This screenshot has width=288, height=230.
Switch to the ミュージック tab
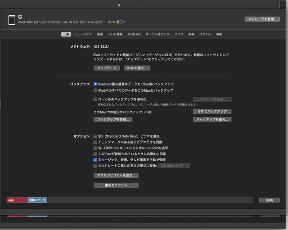83,34
